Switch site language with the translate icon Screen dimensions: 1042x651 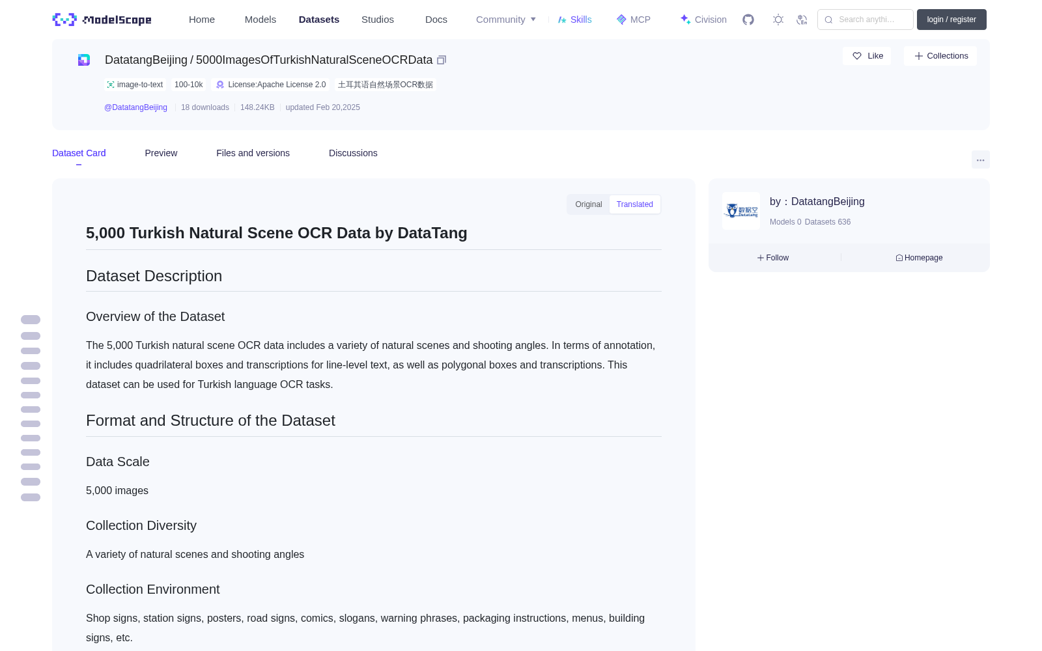[802, 20]
